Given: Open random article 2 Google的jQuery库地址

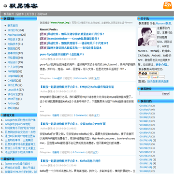Looking at the screenshot, I should 17,124.
